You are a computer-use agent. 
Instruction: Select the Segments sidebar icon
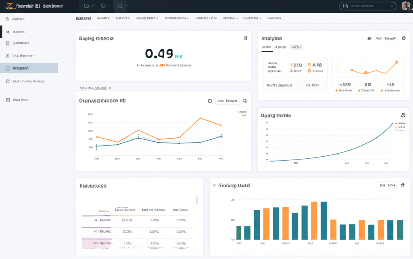7,68
